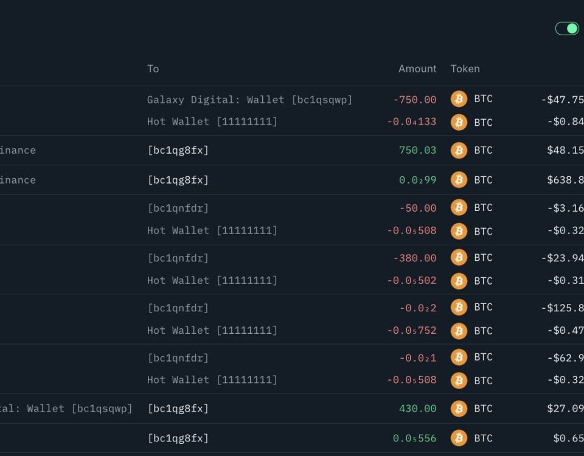Screen dimensions: 584x456
Task: Click the Bitcoin icon in the -0.0₂1 row
Action: click(x=459, y=358)
